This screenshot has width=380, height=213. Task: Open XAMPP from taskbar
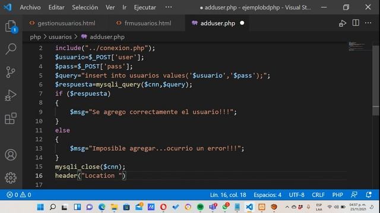click(262, 207)
